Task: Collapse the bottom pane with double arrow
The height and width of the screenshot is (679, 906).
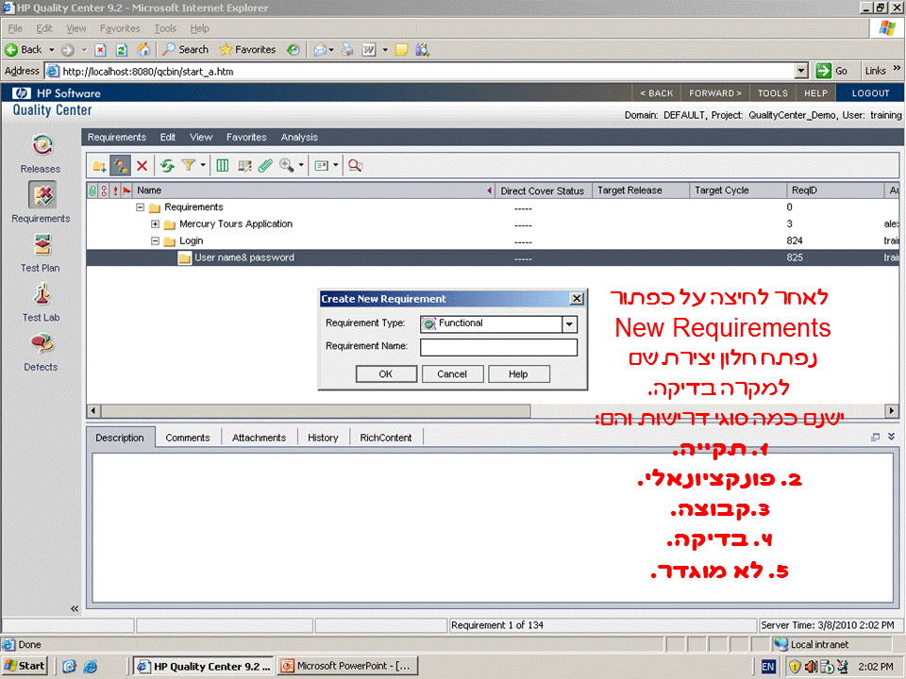Action: [x=892, y=437]
